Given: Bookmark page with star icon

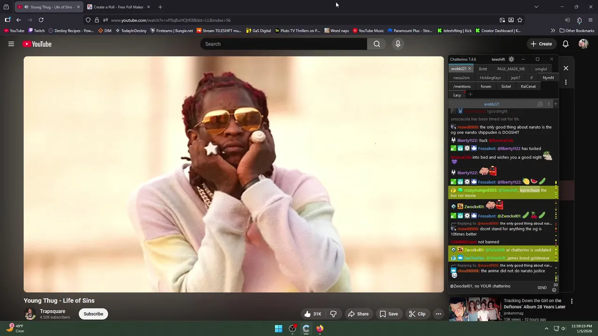Looking at the screenshot, I should pos(520,20).
